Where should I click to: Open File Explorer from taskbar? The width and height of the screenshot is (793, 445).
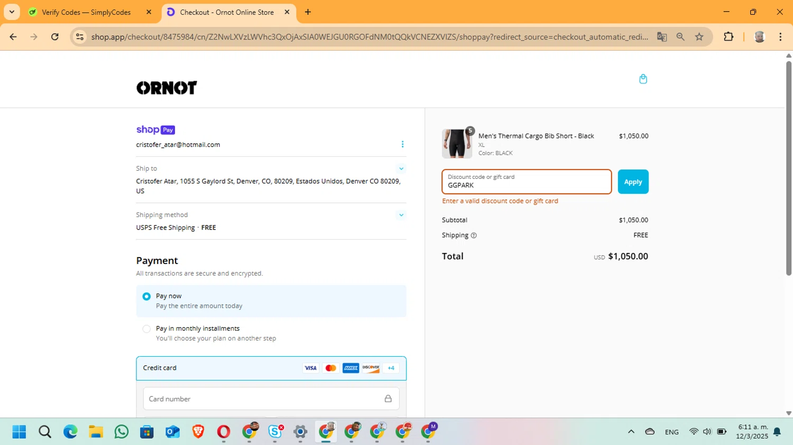click(x=96, y=432)
